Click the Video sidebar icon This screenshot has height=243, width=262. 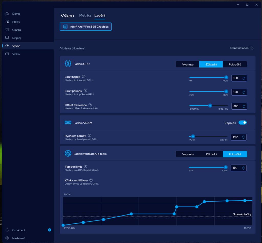pyautogui.click(x=7, y=54)
